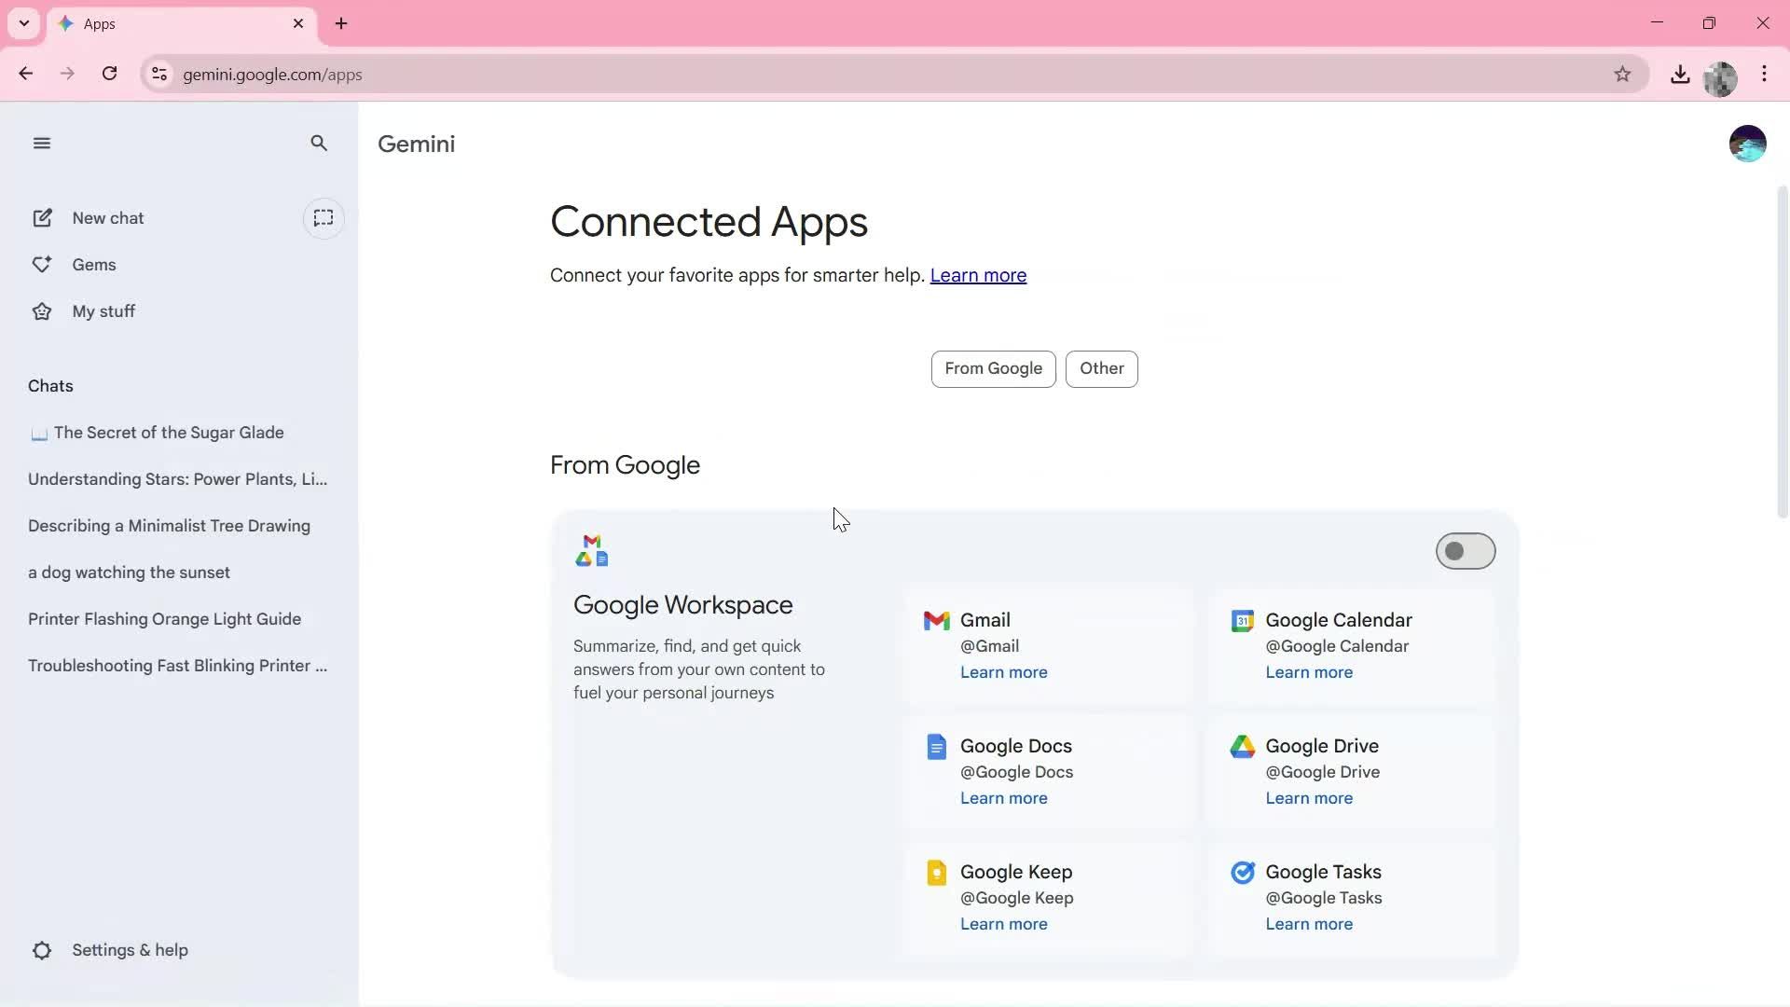Click the Gems diamond icon
The width and height of the screenshot is (1790, 1007).
click(x=41, y=264)
